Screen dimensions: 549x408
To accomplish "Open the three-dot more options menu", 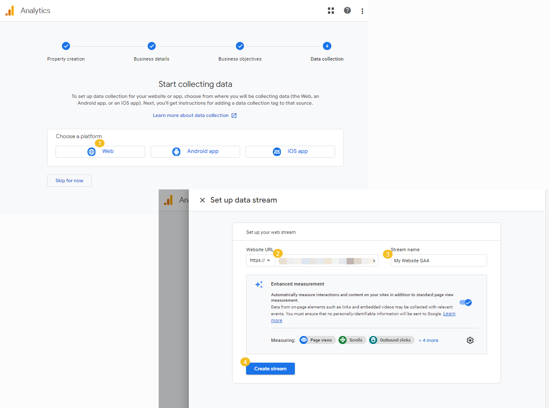I will click(x=362, y=11).
